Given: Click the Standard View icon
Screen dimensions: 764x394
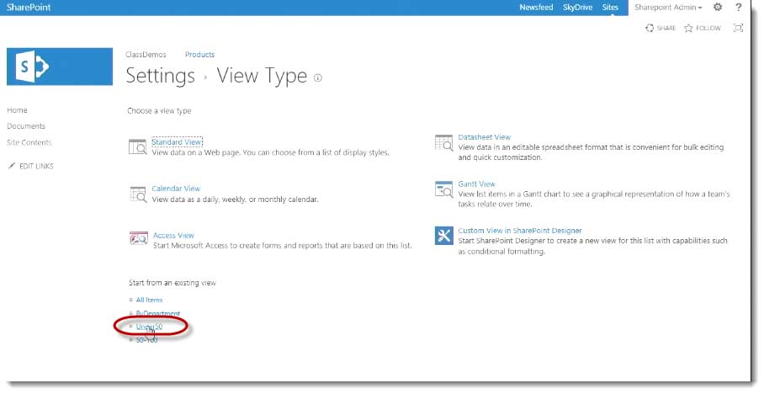Looking at the screenshot, I should 137,146.
